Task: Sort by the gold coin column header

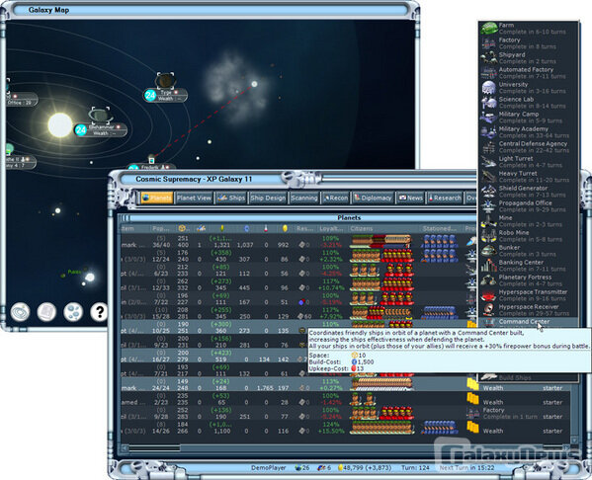Action: click(285, 229)
